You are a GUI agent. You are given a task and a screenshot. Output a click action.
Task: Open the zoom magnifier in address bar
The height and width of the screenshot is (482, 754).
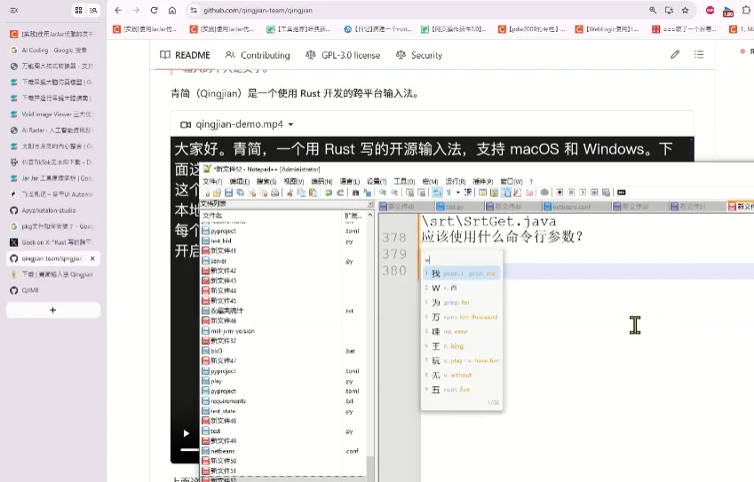click(653, 10)
